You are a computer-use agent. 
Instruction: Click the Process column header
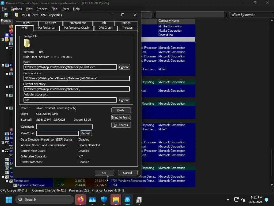click(x=6, y=21)
